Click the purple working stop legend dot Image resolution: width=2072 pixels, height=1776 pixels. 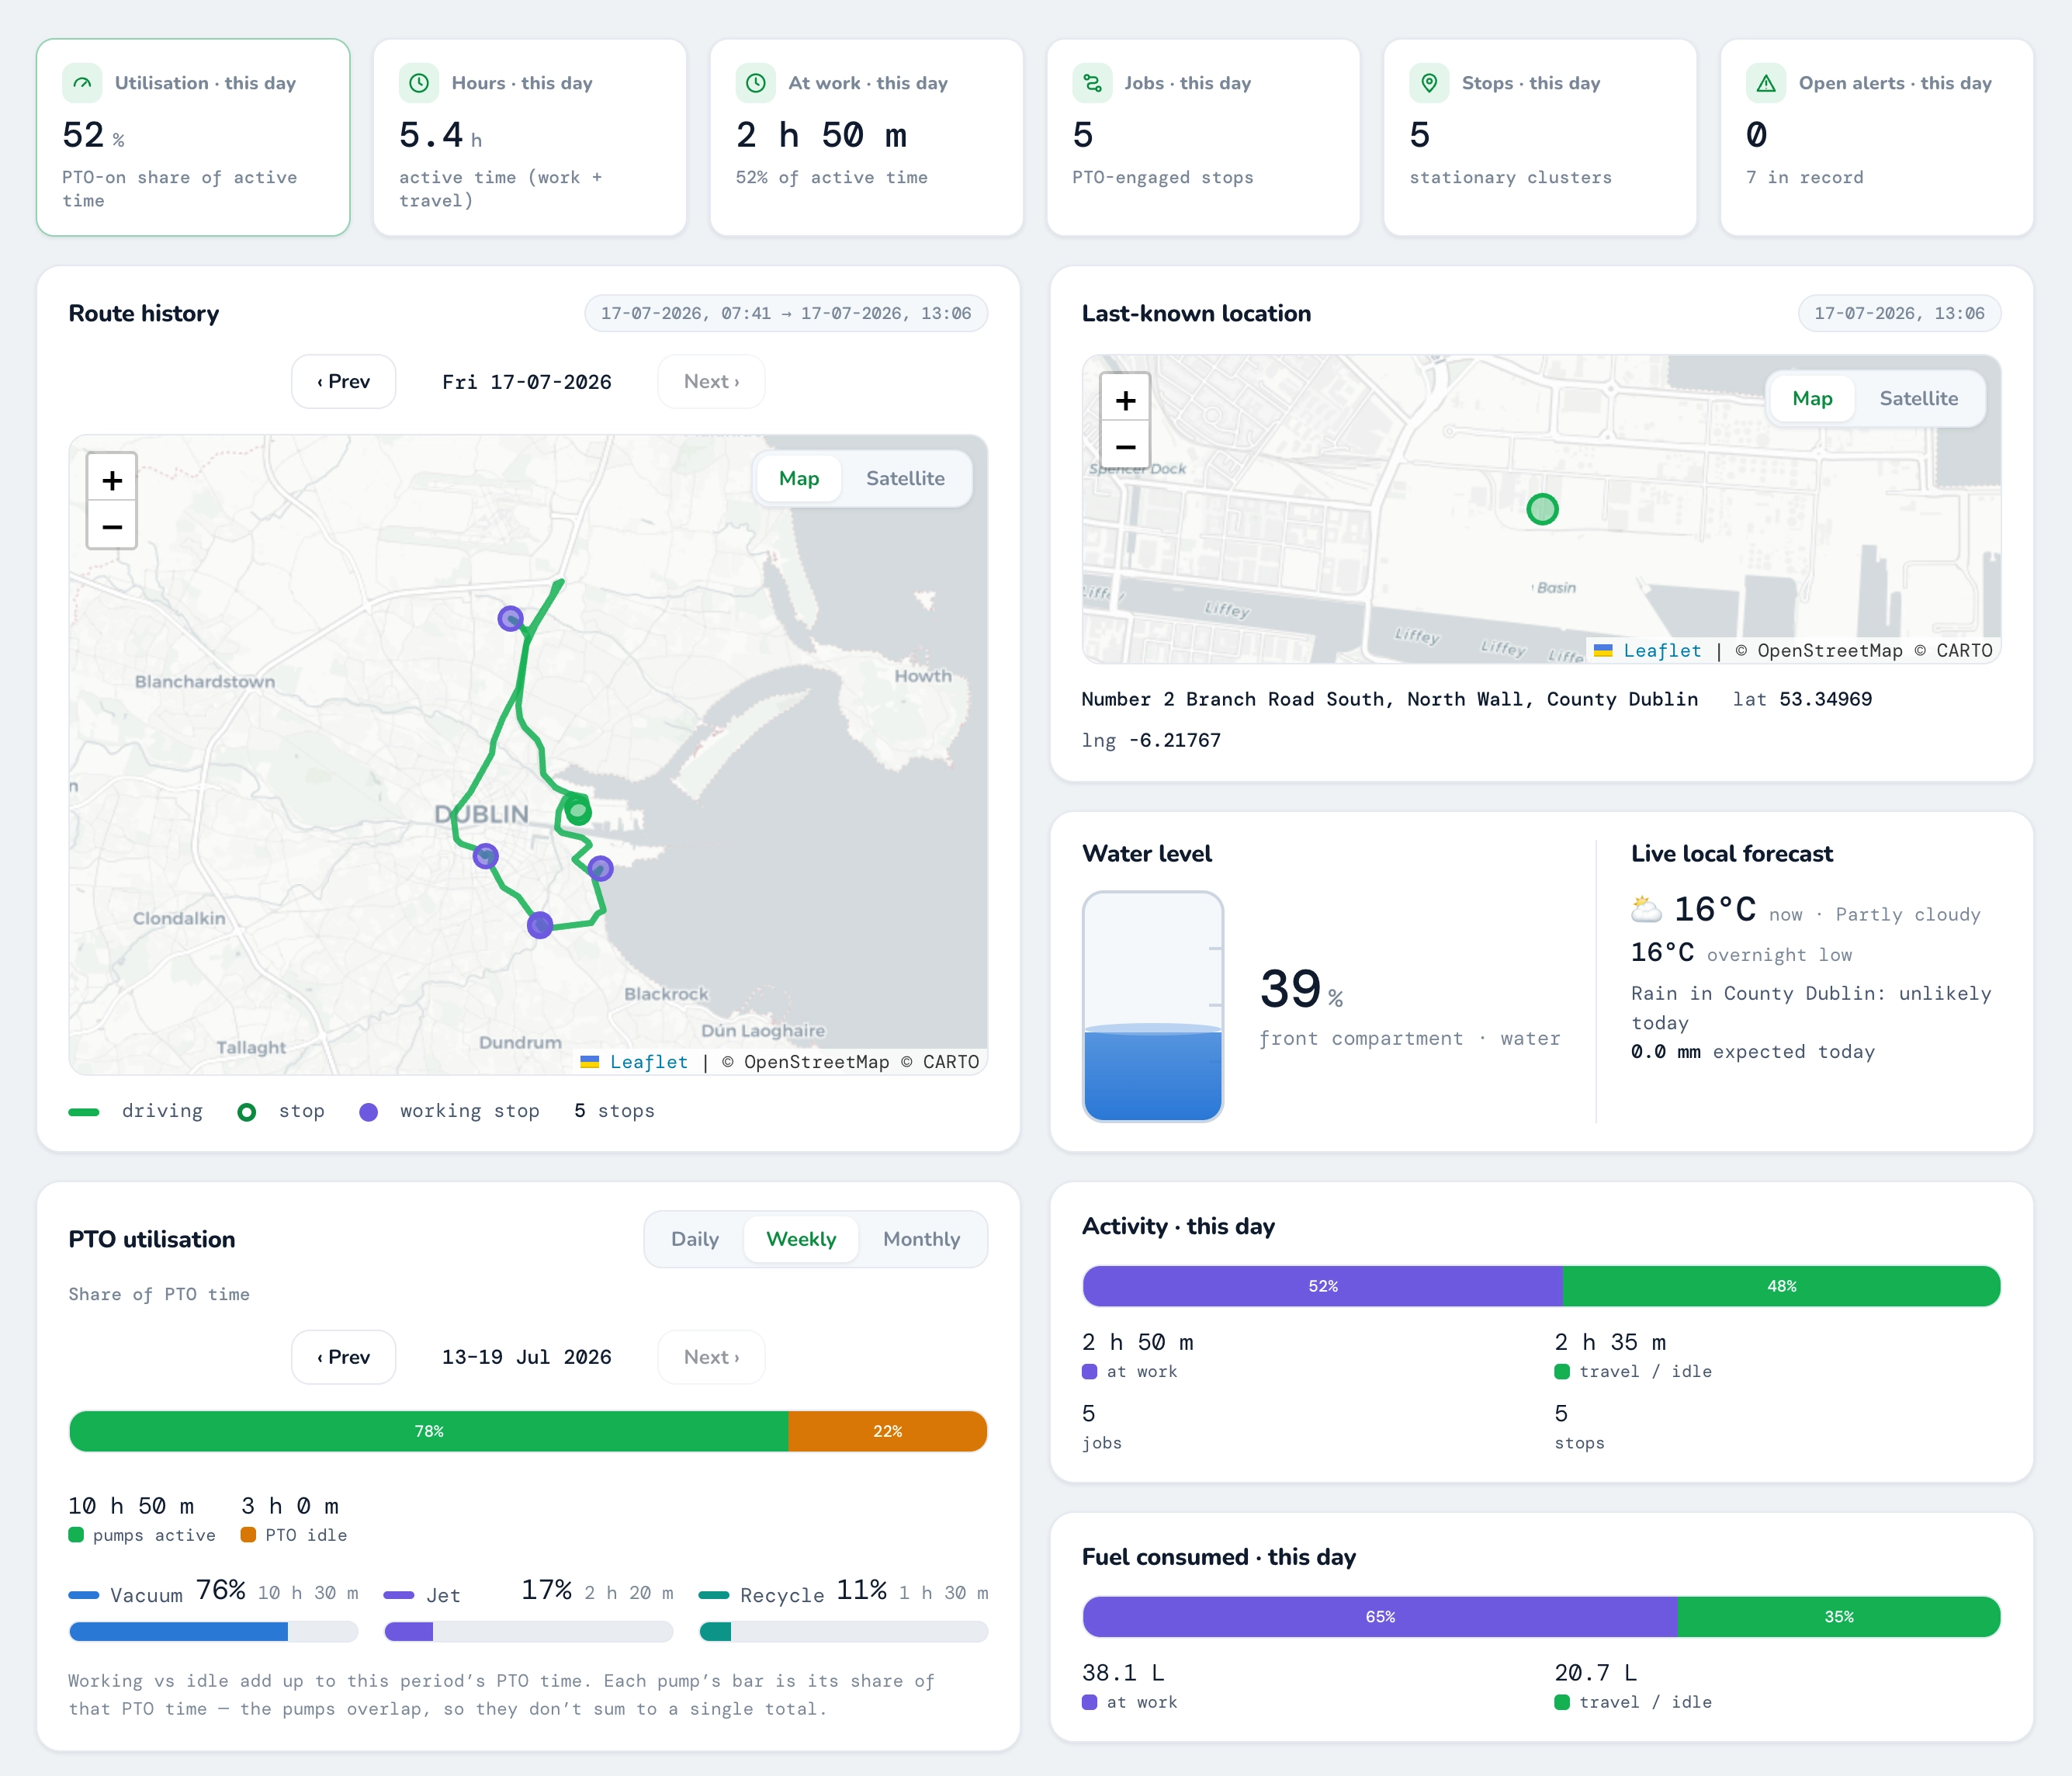pyautogui.click(x=368, y=1112)
